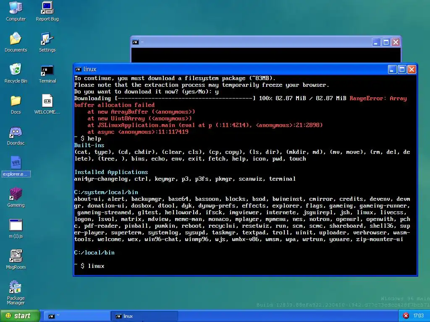Click the 'Installed Applications' heading
The width and height of the screenshot is (430, 322).
(x=111, y=172)
